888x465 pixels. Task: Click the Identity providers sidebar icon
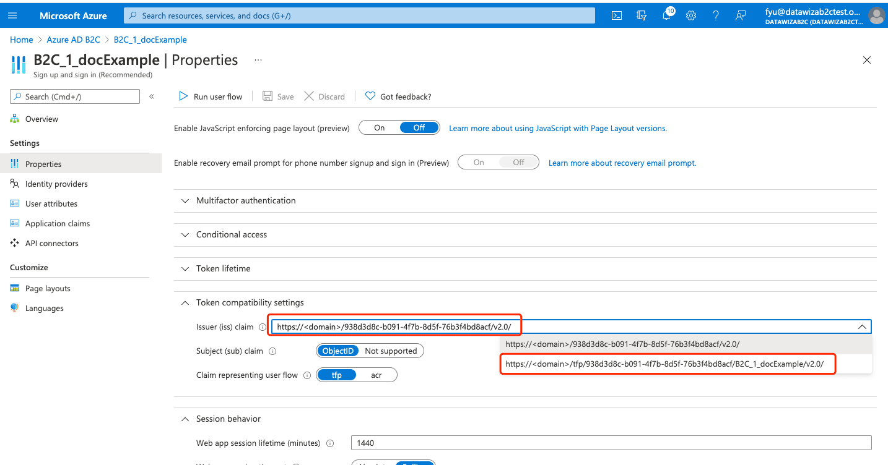[x=15, y=184]
